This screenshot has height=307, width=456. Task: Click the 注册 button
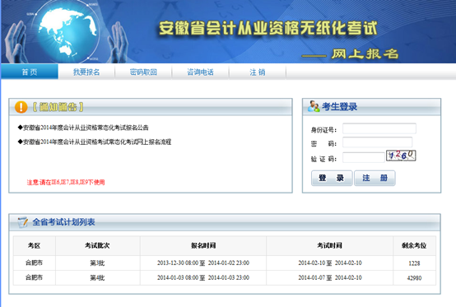[375, 178]
